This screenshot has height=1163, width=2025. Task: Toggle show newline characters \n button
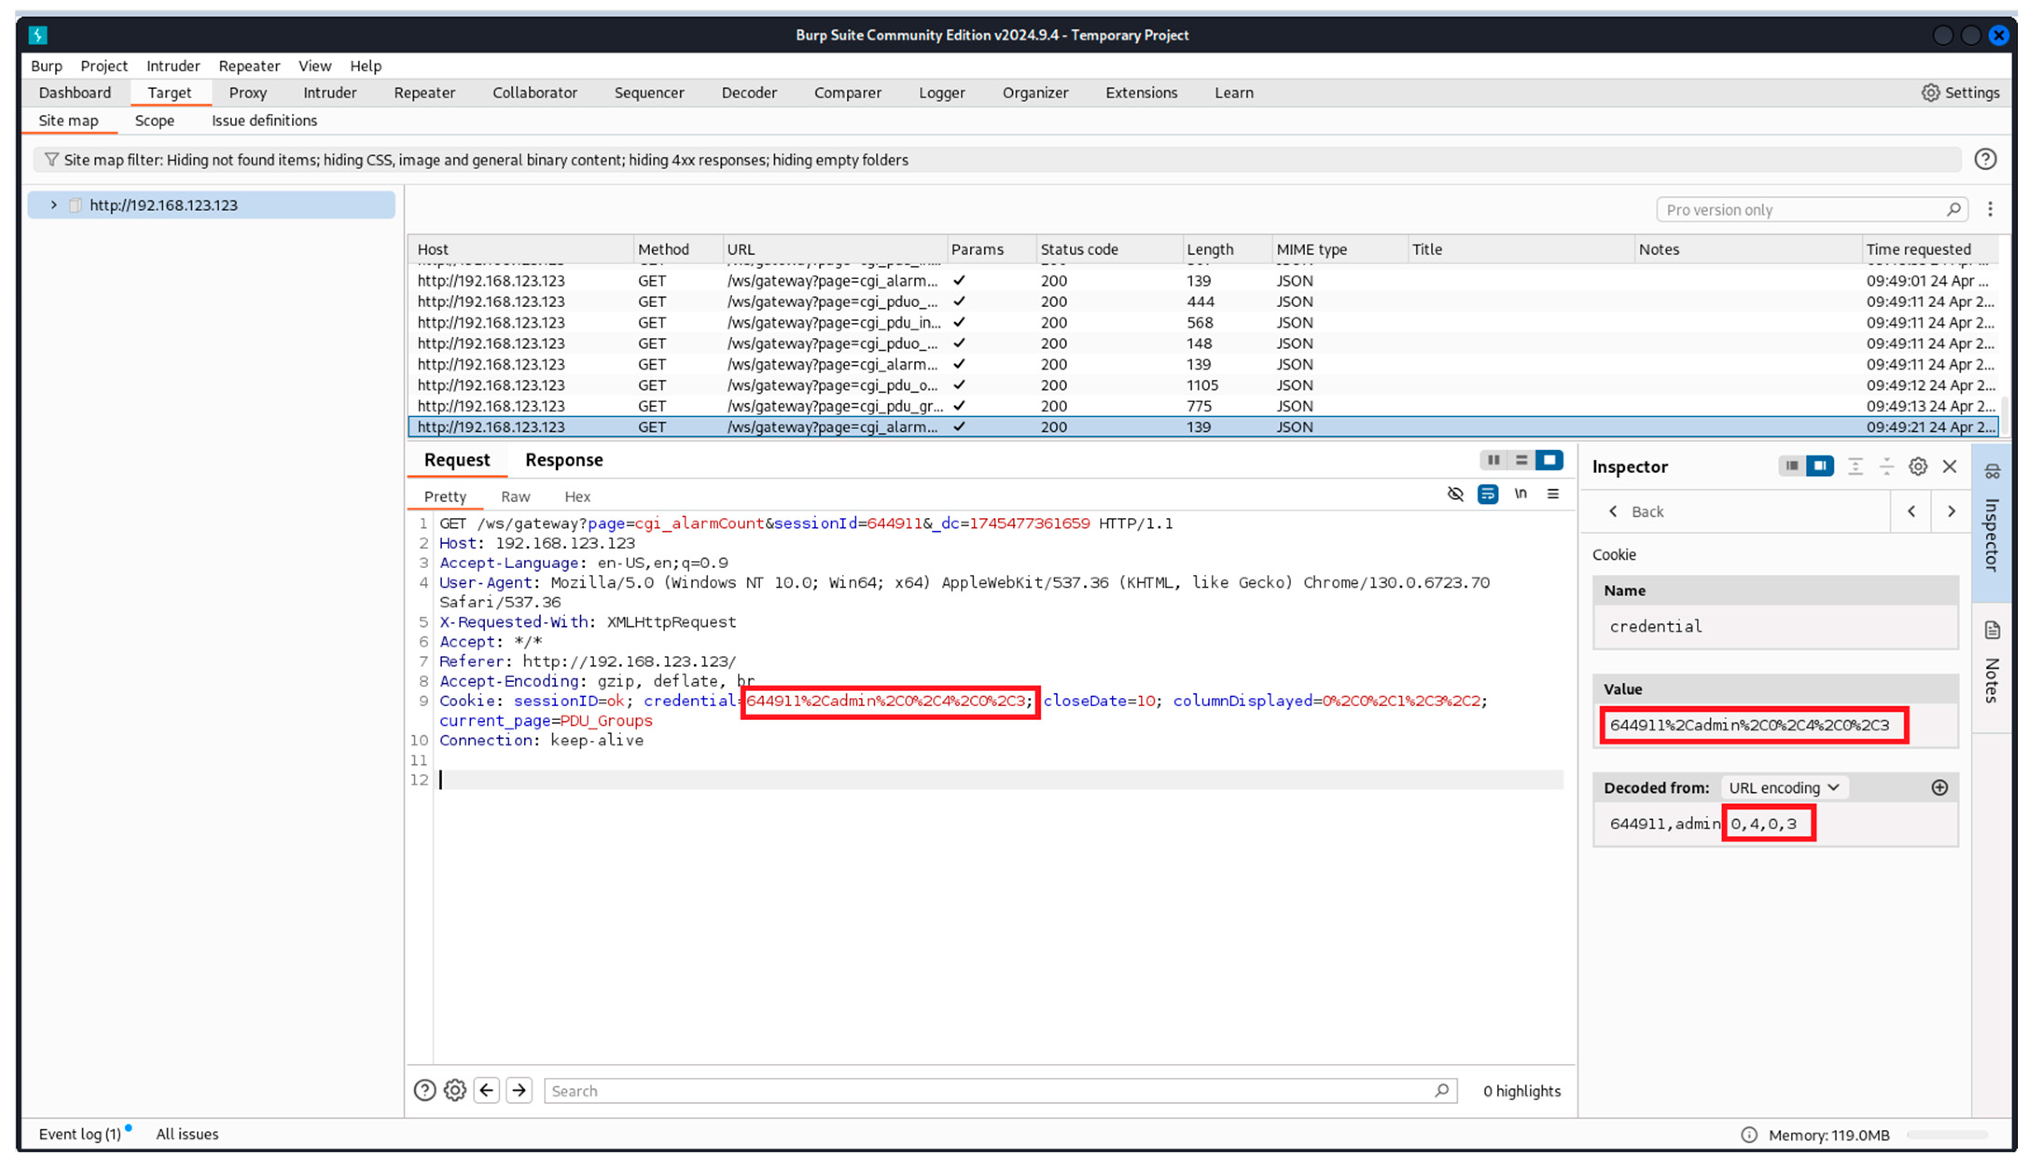coord(1520,495)
